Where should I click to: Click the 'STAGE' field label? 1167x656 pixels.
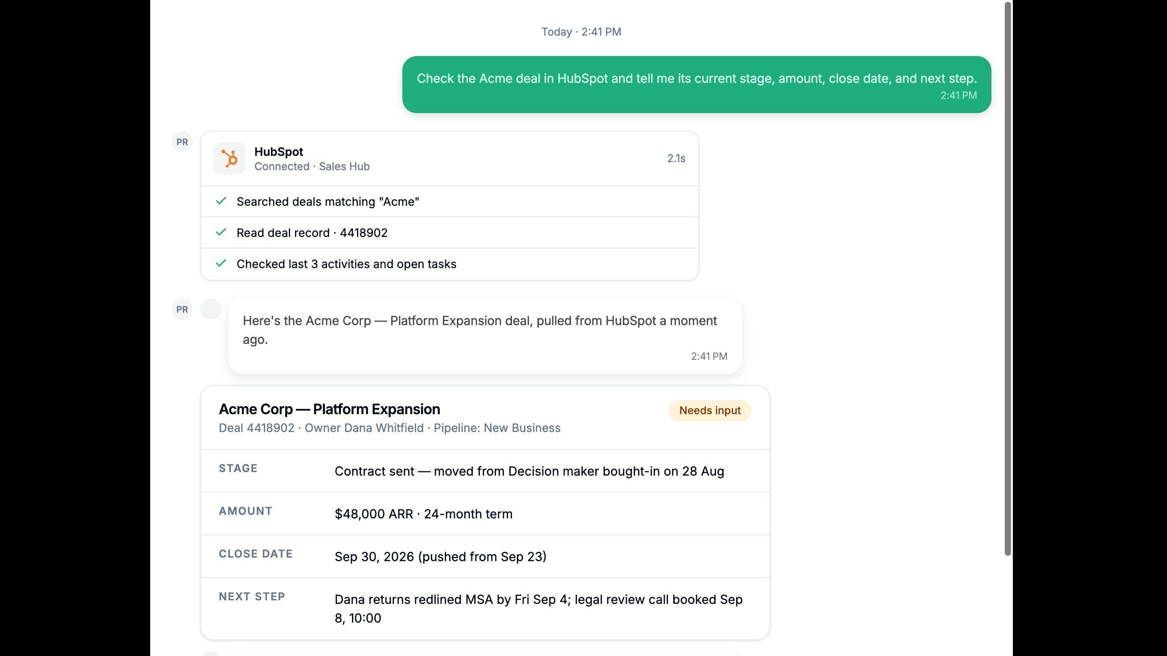point(238,468)
